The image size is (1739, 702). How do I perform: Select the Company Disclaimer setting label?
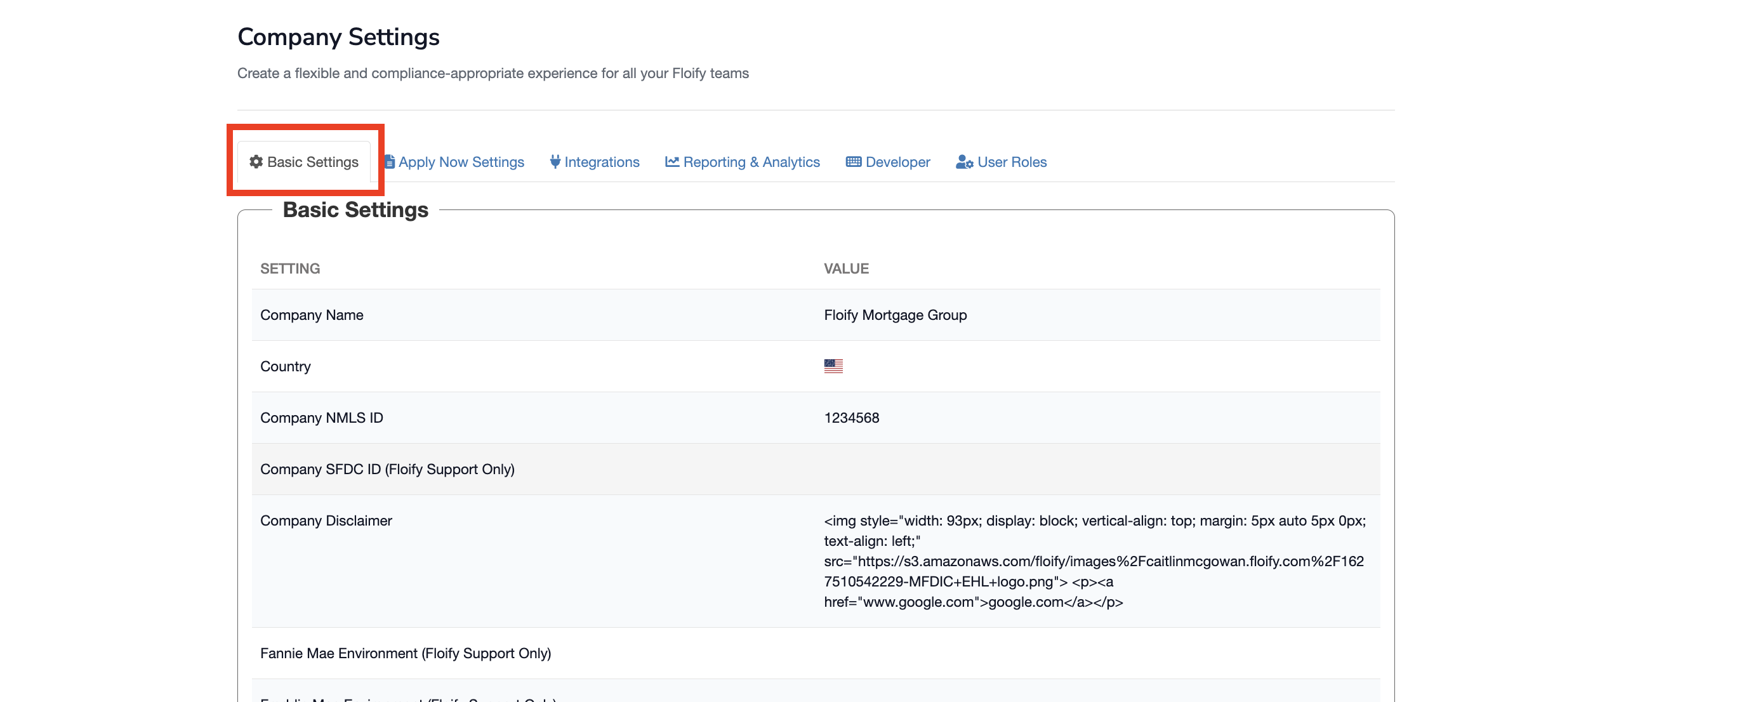point(326,520)
